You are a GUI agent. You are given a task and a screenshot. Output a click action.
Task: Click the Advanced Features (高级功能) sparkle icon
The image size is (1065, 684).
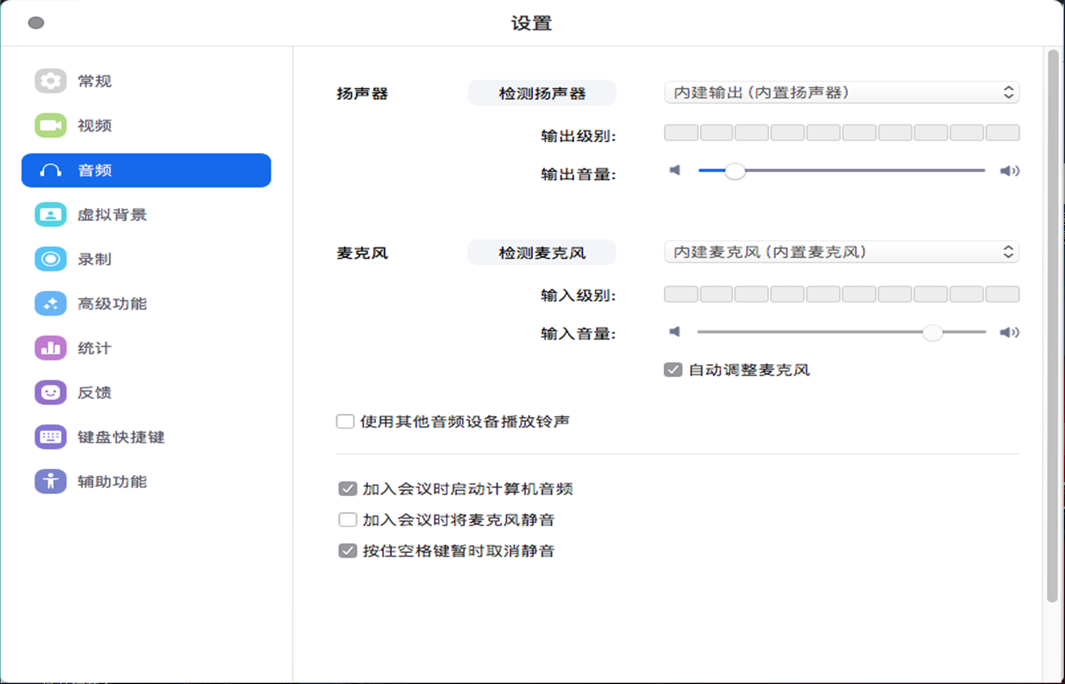[50, 303]
